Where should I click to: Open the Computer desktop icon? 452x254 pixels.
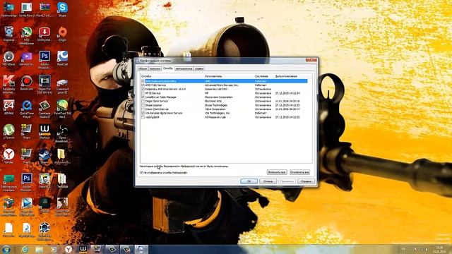click(x=8, y=9)
